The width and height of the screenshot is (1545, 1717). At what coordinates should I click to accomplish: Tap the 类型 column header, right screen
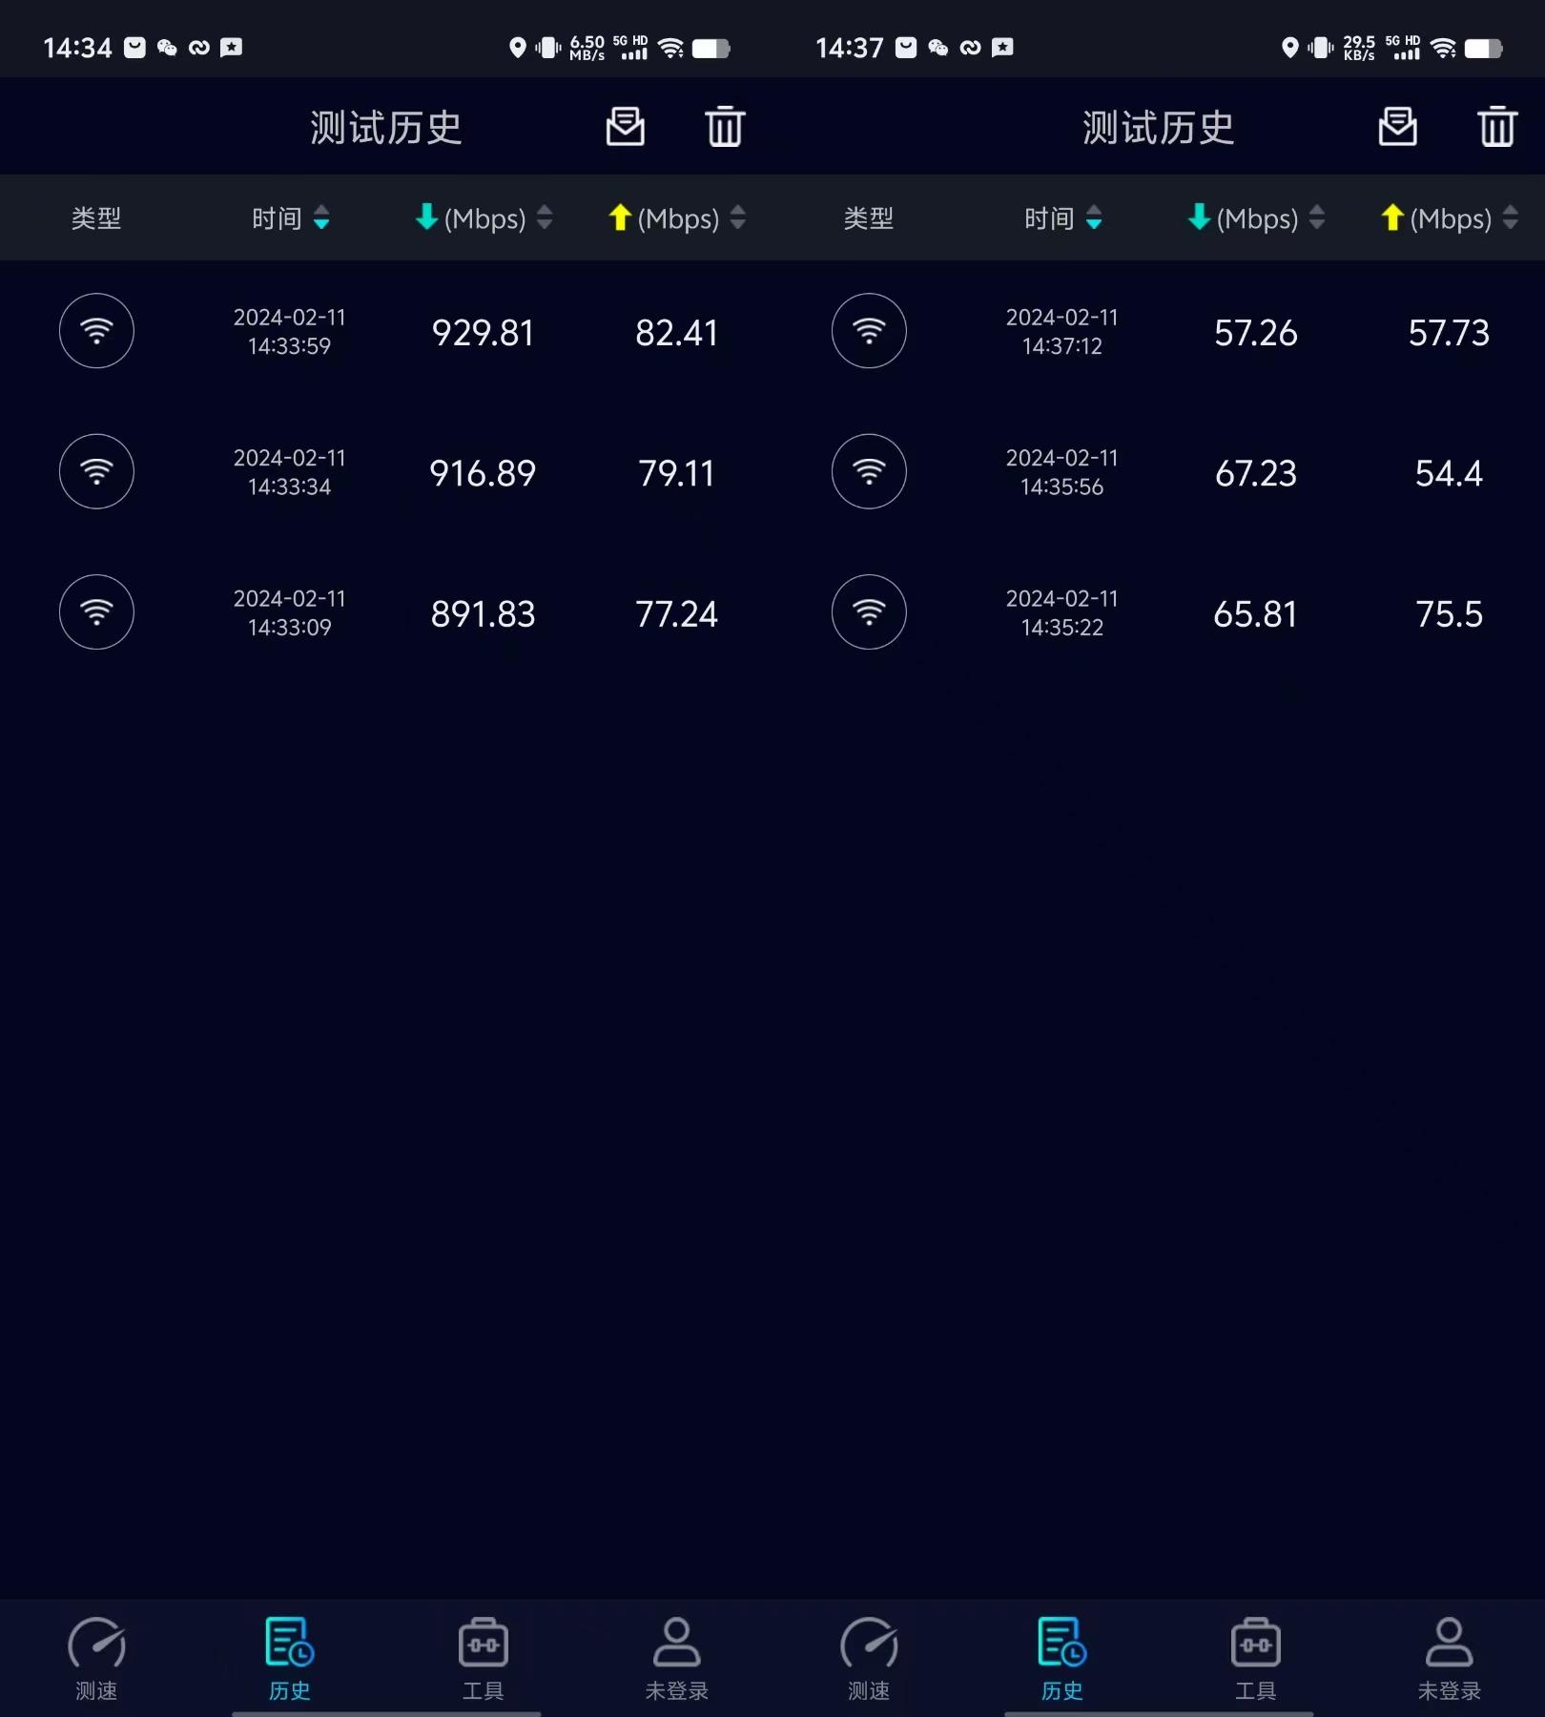(x=869, y=218)
